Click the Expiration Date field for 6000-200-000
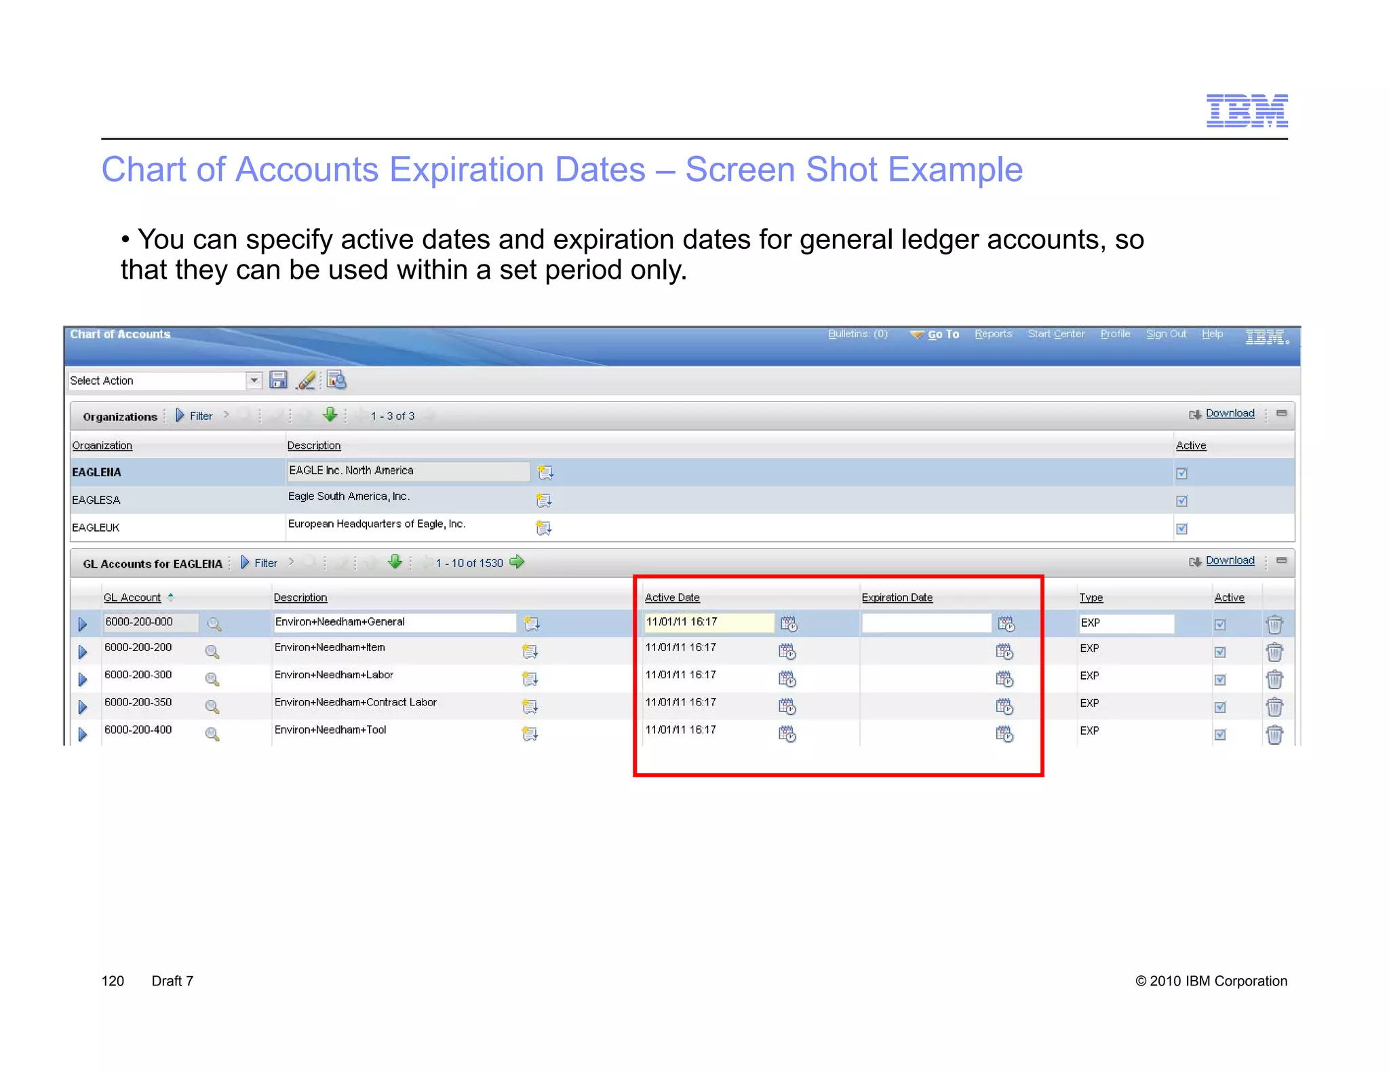This screenshot has height=1073, width=1389. click(926, 623)
